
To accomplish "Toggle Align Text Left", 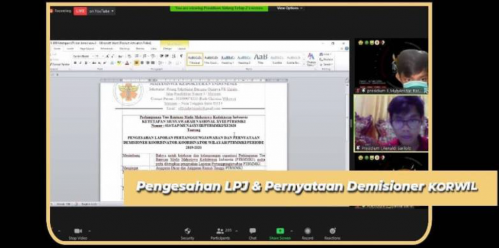I will (136, 63).
